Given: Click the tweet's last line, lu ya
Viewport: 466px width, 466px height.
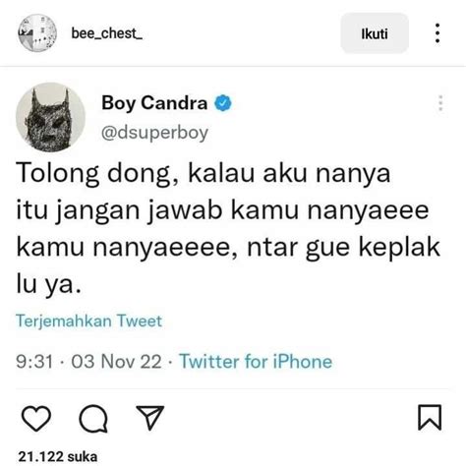Looking at the screenshot, I should (x=48, y=284).
